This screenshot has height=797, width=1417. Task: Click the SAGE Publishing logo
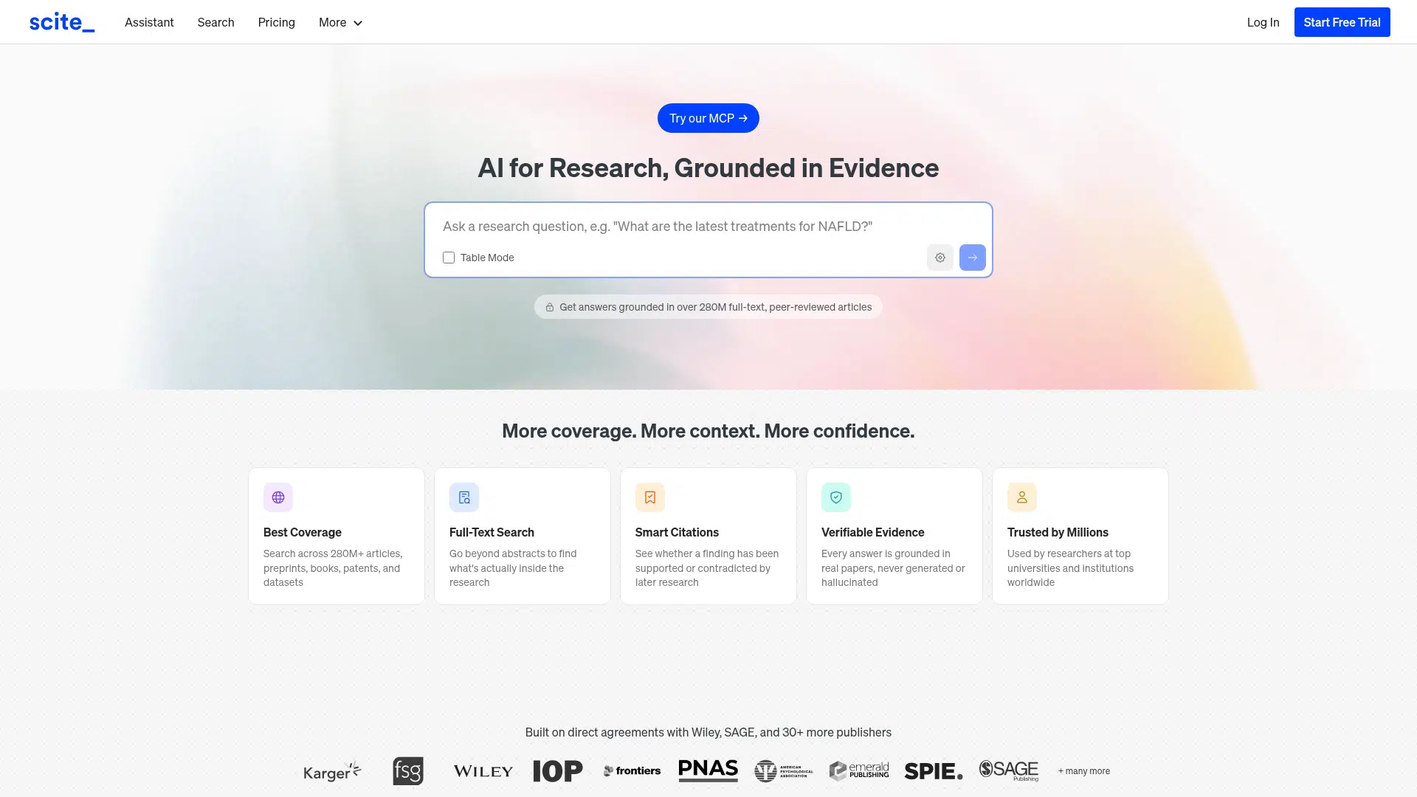click(1009, 770)
